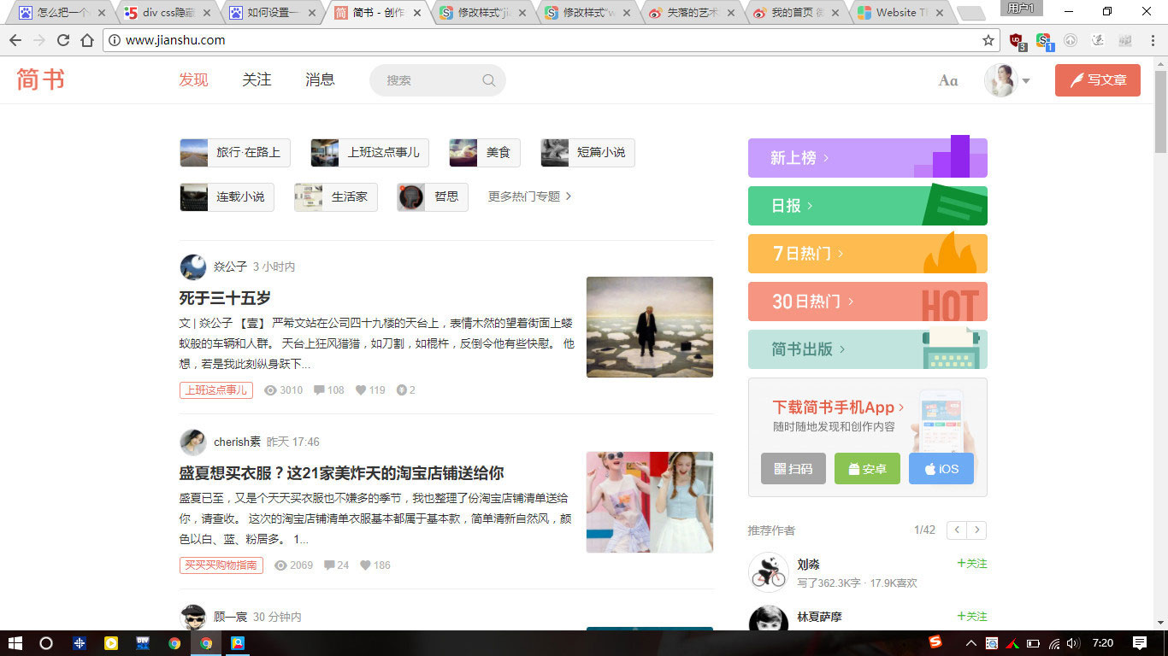This screenshot has width=1168, height=656.
Task: Click the search magnifier icon
Action: click(488, 80)
